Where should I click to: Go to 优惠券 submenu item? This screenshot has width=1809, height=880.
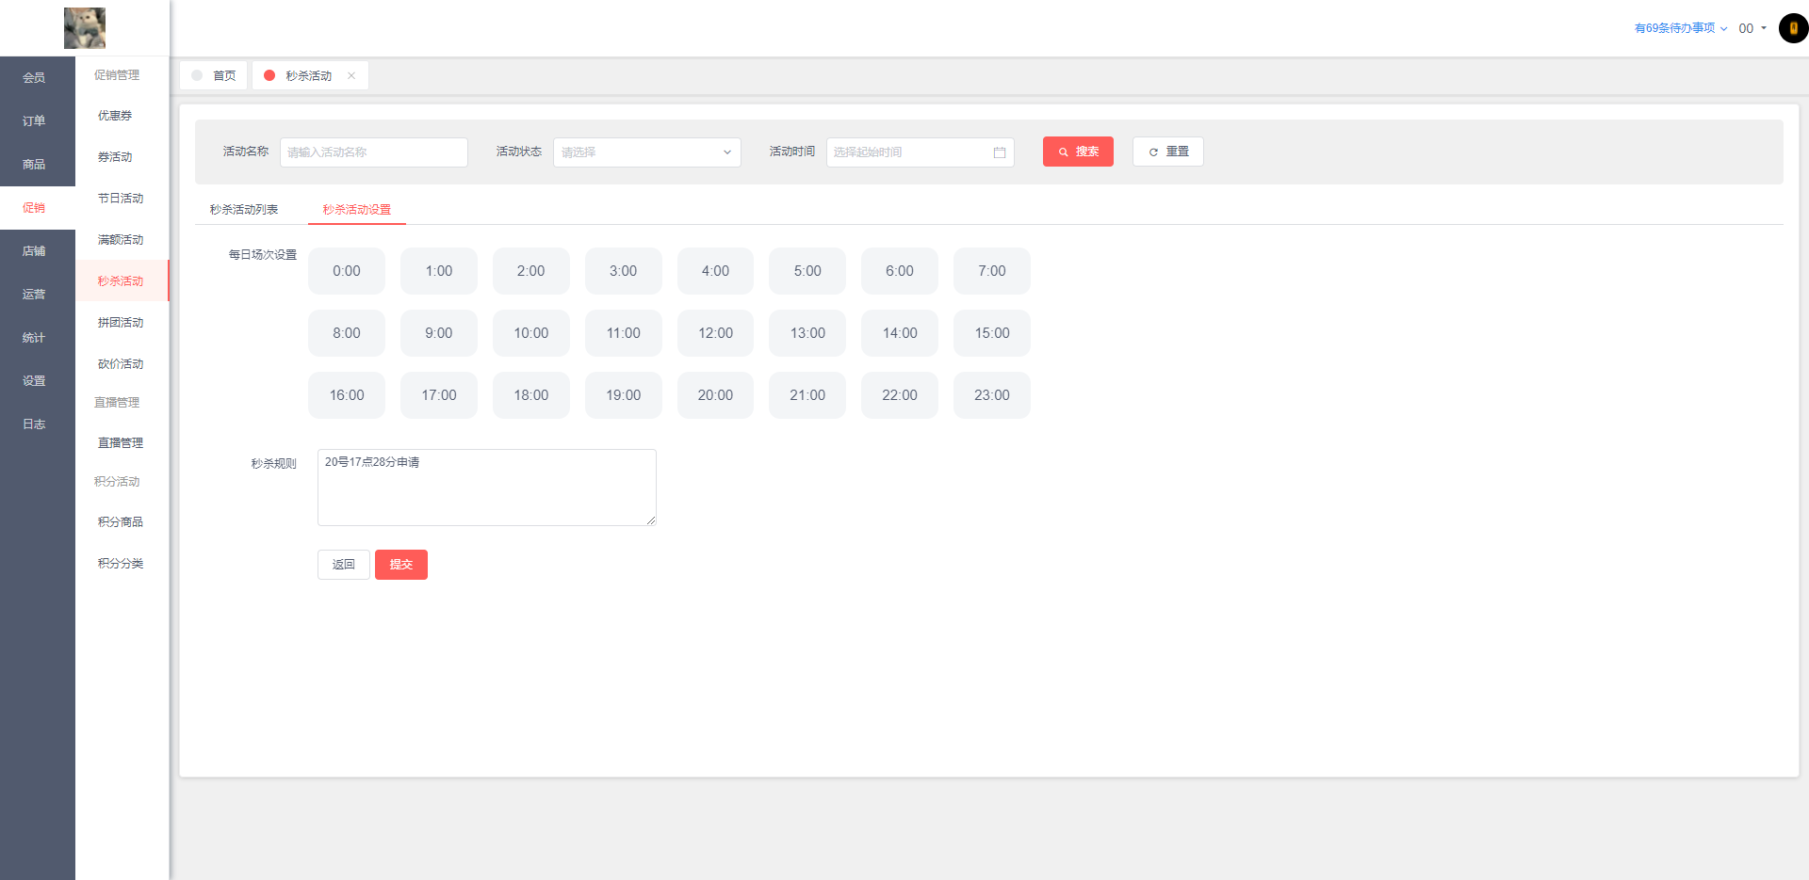pyautogui.click(x=122, y=116)
